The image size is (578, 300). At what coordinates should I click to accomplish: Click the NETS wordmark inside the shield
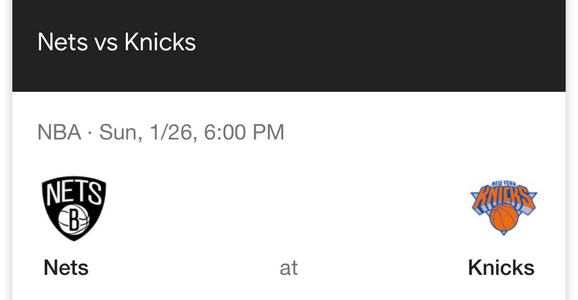coord(73,193)
